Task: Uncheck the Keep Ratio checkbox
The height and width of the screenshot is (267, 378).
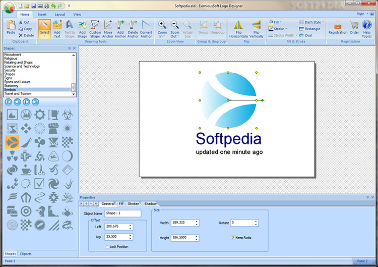Action: click(233, 238)
